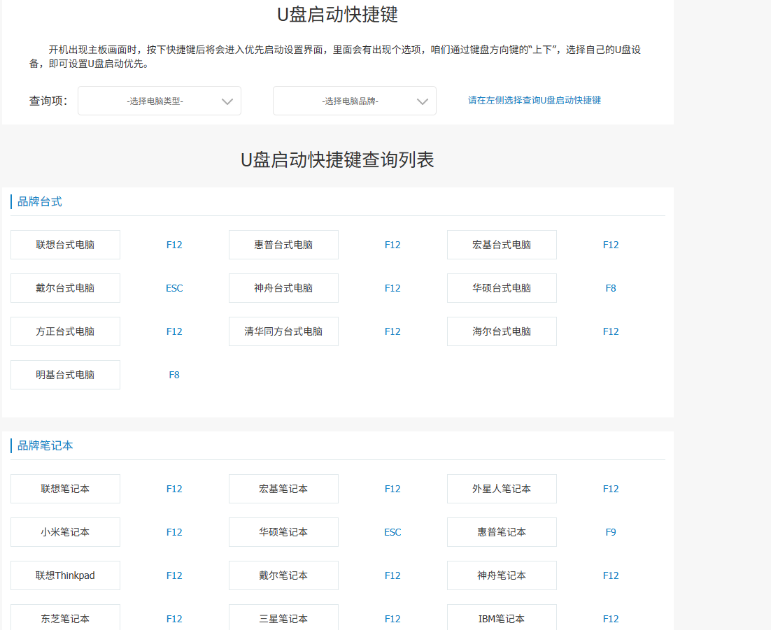Select the 明基台式电脑 box
This screenshot has height=630, width=771.
pos(65,375)
